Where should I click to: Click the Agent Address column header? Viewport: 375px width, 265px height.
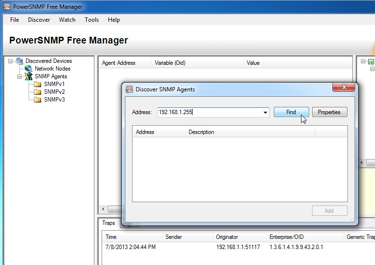coord(125,63)
